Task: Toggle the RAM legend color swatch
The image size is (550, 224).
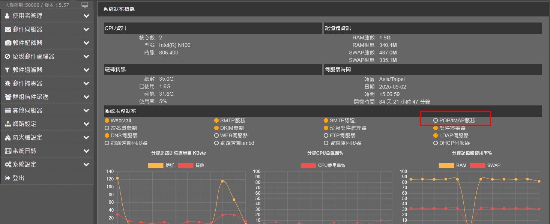Action: pyautogui.click(x=446, y=165)
